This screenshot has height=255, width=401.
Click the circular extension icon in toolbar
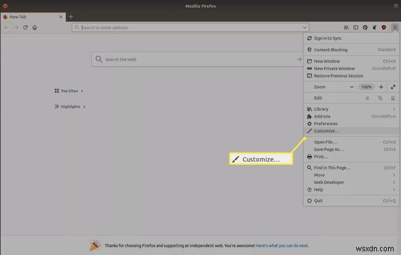(x=365, y=27)
